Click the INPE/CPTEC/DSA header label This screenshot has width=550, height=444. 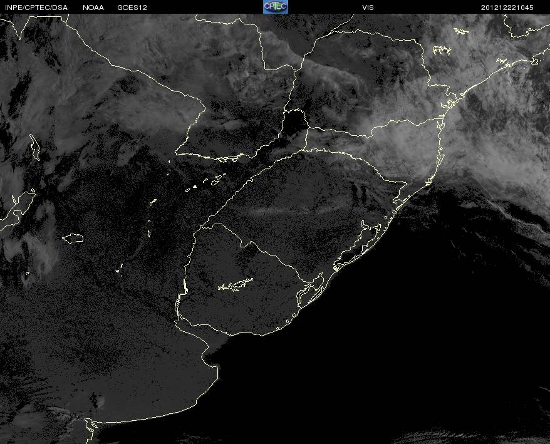[x=36, y=8]
